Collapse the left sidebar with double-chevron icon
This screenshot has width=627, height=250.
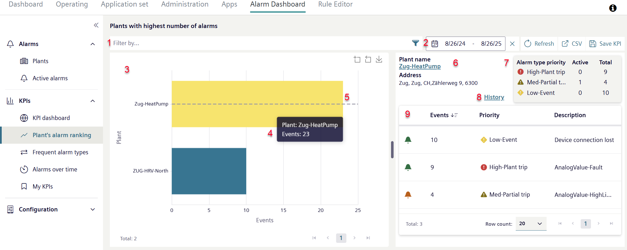point(96,25)
